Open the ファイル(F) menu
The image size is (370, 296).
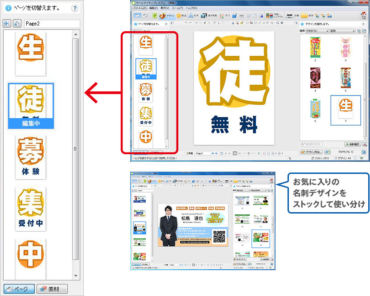click(140, 8)
